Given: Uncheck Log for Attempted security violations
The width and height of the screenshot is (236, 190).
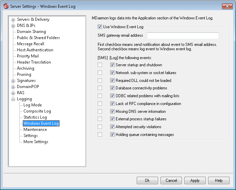Looking at the screenshot, I should [112, 127].
